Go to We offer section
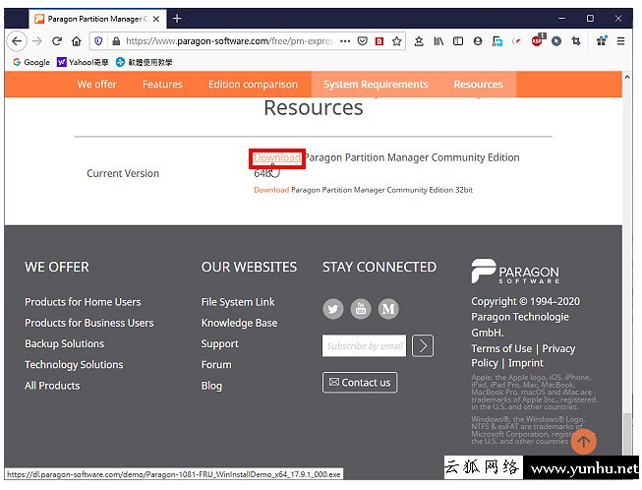 click(97, 84)
